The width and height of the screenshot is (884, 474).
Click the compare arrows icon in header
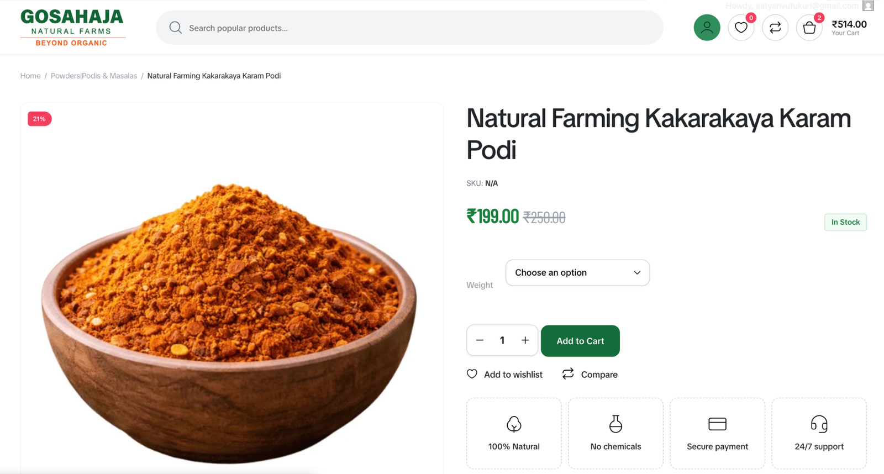pos(775,28)
